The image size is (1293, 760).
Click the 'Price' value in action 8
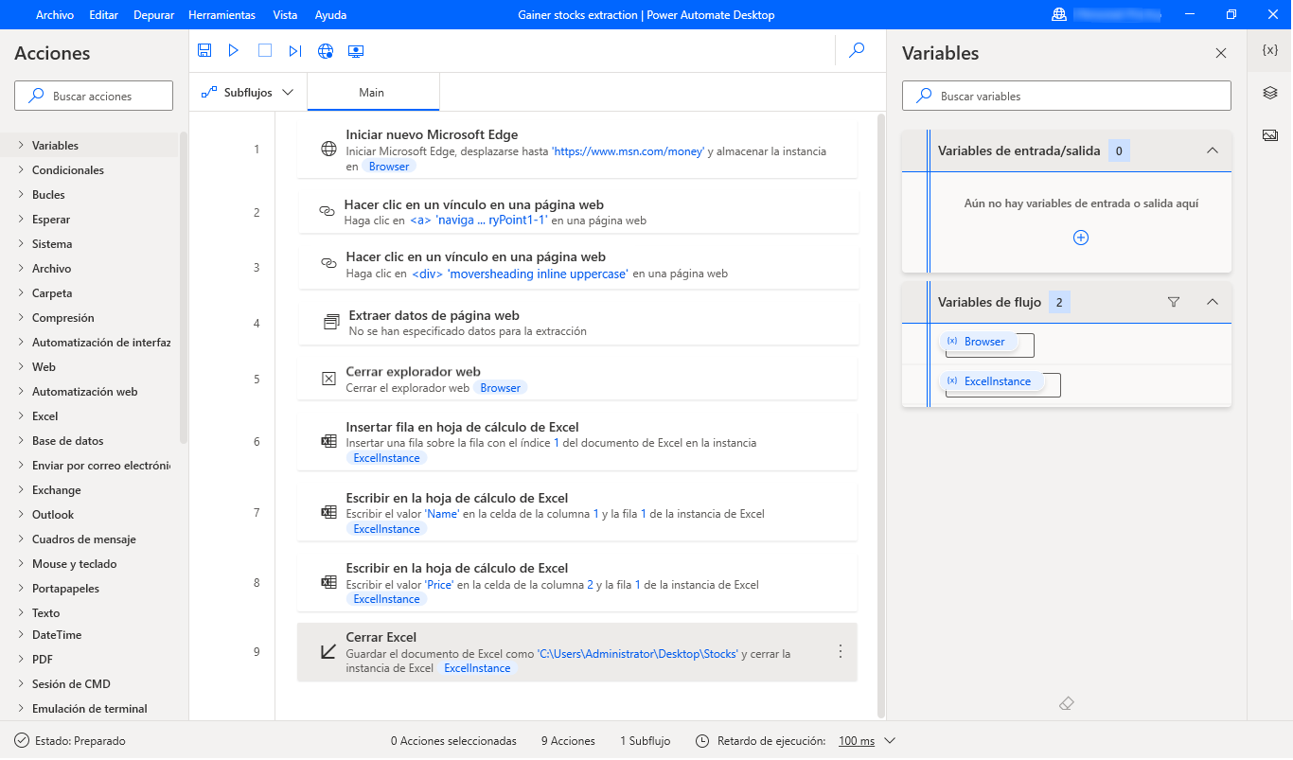coord(440,585)
